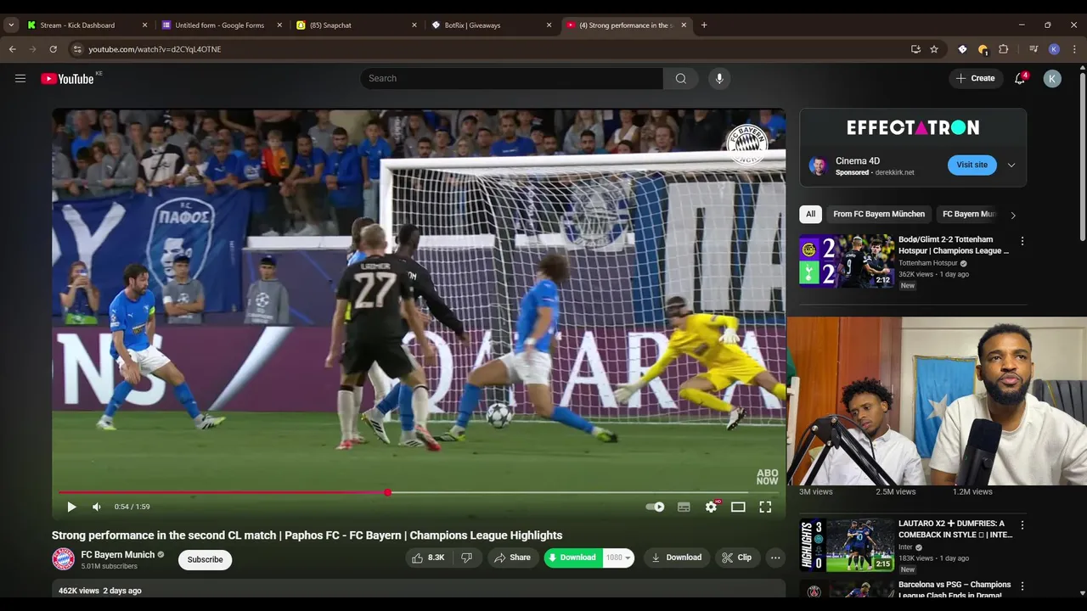
Task: Open Chrome three-dot menu
Action: click(1074, 49)
